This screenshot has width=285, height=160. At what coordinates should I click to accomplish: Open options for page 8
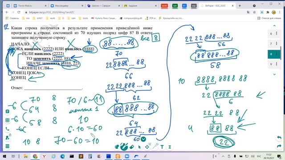pyautogui.click(x=277, y=54)
